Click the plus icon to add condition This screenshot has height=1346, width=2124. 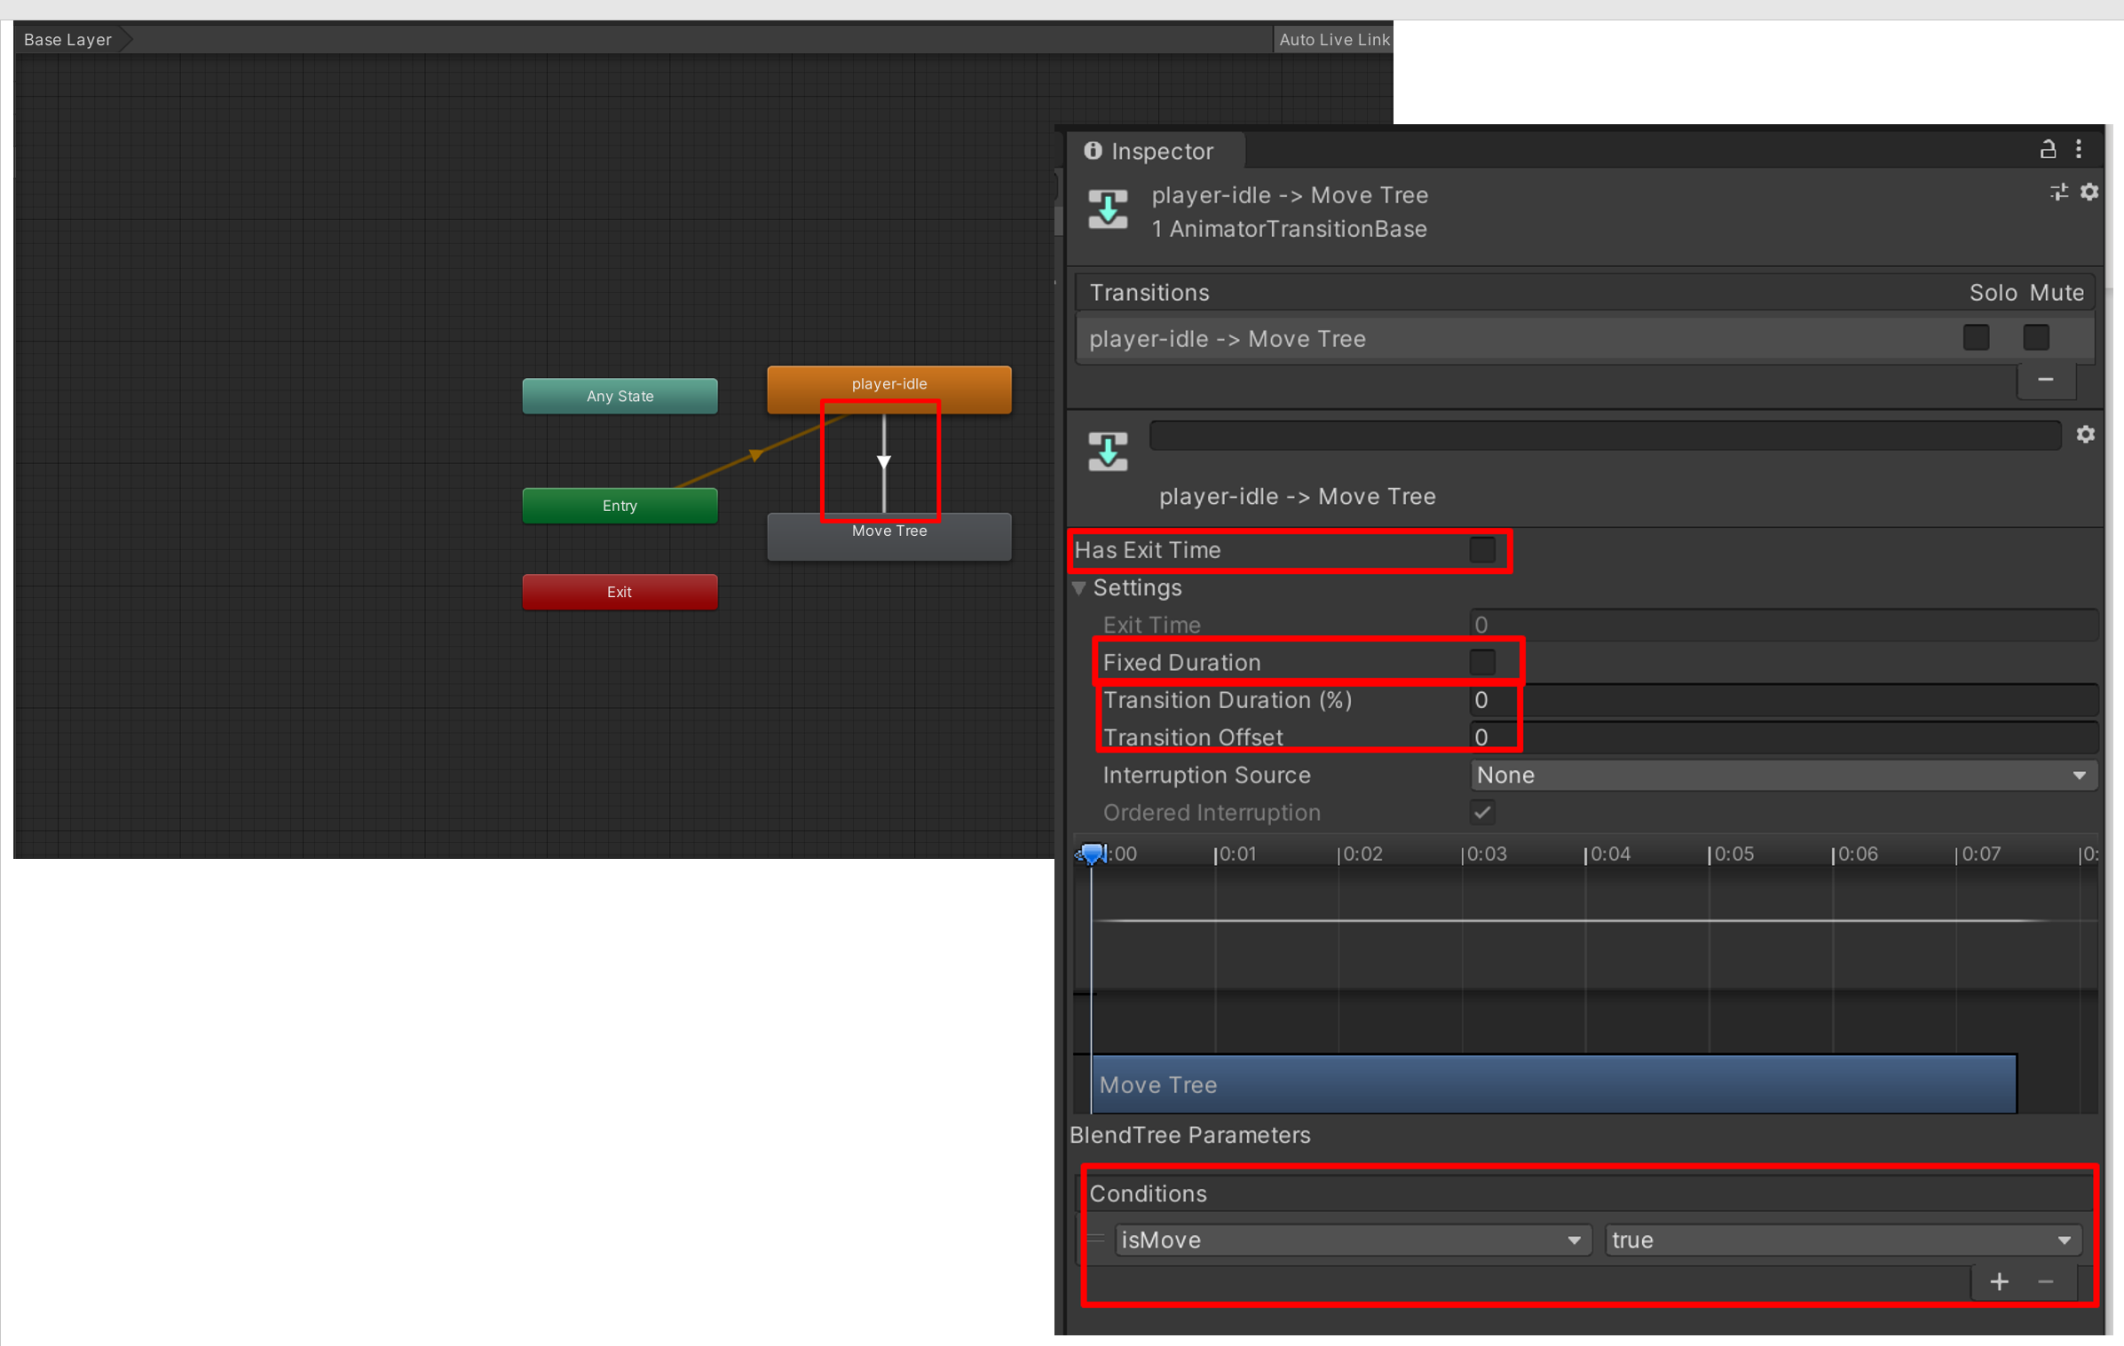pyautogui.click(x=1999, y=1281)
